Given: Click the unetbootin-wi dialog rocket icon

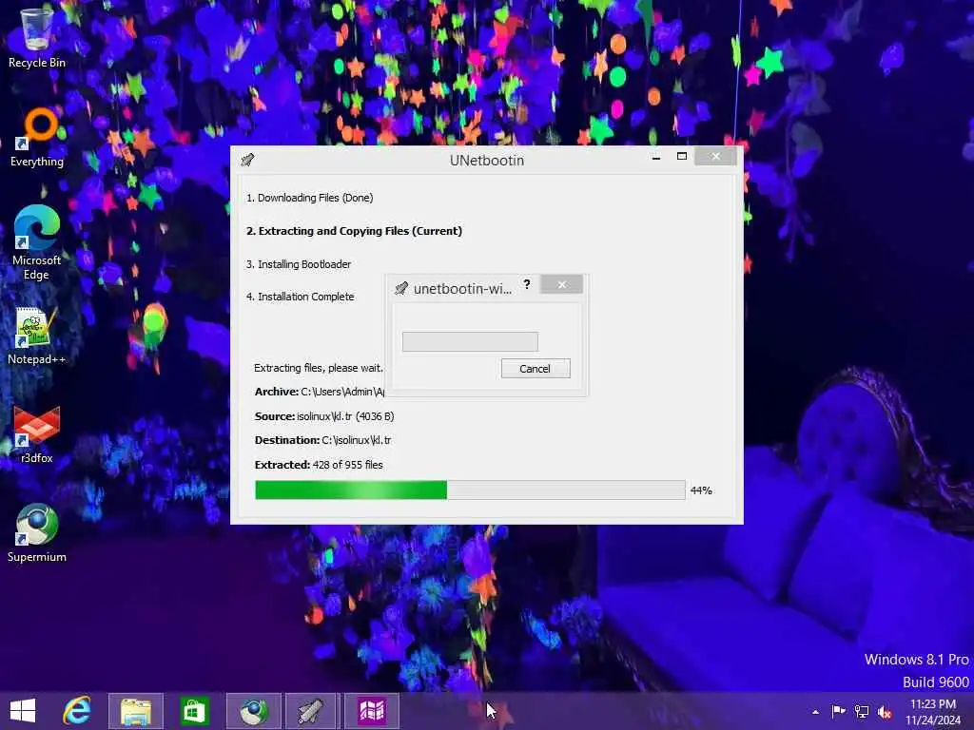Looking at the screenshot, I should point(401,288).
